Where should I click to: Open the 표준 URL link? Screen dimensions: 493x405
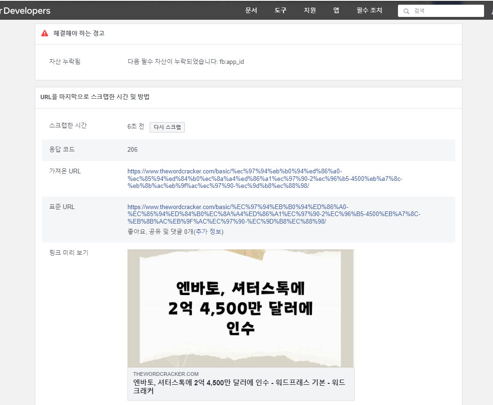click(x=274, y=214)
